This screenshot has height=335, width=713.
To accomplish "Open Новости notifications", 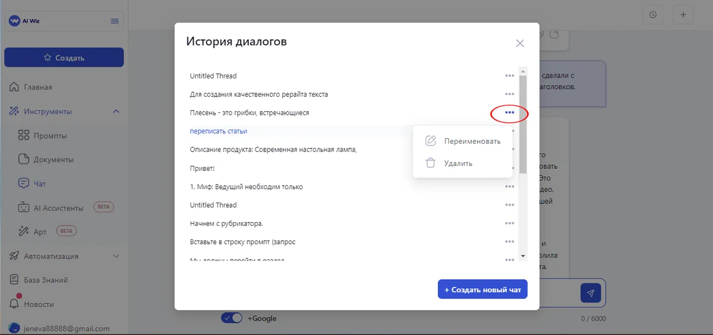I will point(39,304).
